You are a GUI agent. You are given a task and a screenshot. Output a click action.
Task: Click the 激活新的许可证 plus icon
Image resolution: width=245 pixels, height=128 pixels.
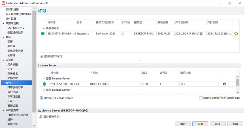(41, 56)
